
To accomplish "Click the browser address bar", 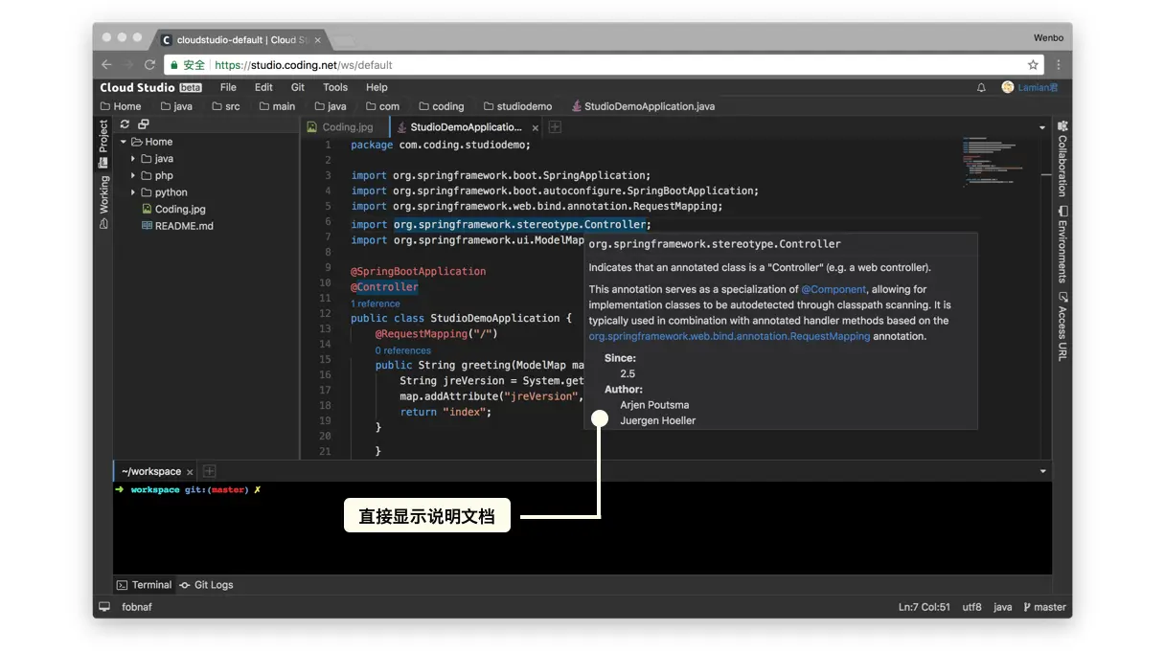I will click(x=604, y=65).
